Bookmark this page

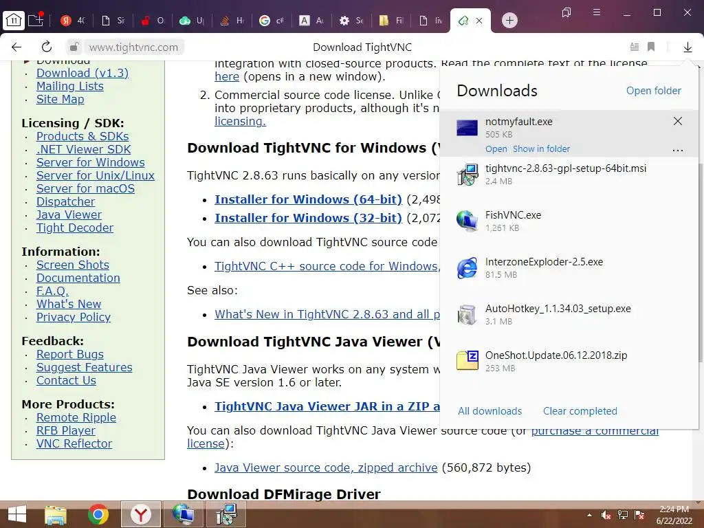(651, 47)
